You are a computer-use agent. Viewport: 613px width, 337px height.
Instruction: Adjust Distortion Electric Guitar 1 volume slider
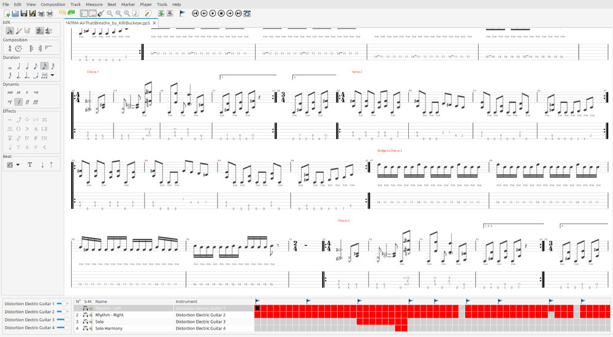pos(63,304)
